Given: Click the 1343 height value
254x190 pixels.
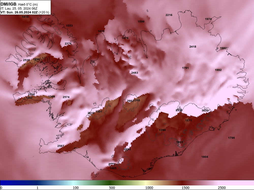Looking at the screenshot, I should 29,98.
